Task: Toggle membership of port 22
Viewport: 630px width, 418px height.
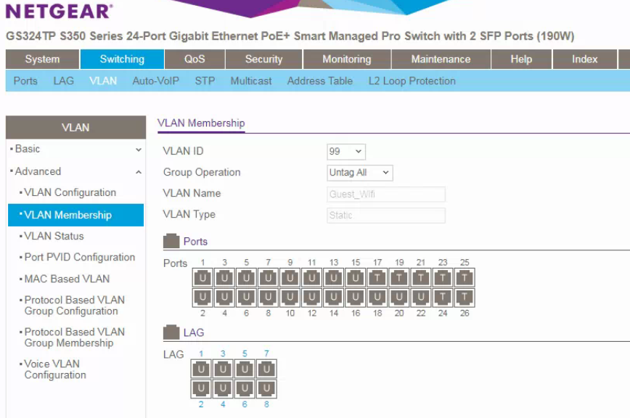Action: [421, 297]
